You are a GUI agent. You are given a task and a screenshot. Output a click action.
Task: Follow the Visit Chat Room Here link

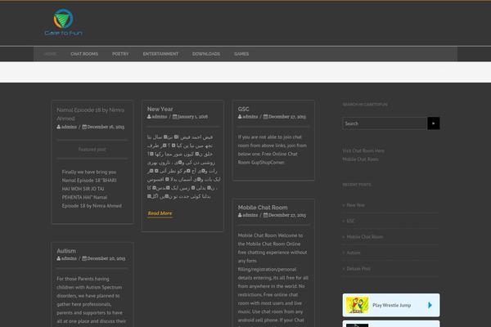(x=363, y=150)
